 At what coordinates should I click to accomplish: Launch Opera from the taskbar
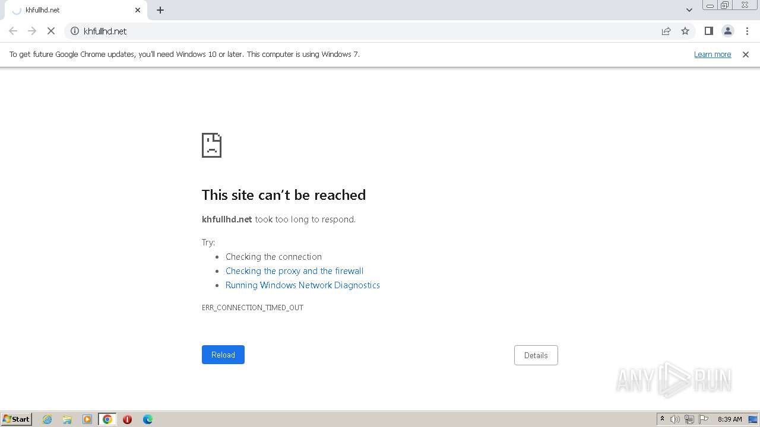[x=127, y=419]
